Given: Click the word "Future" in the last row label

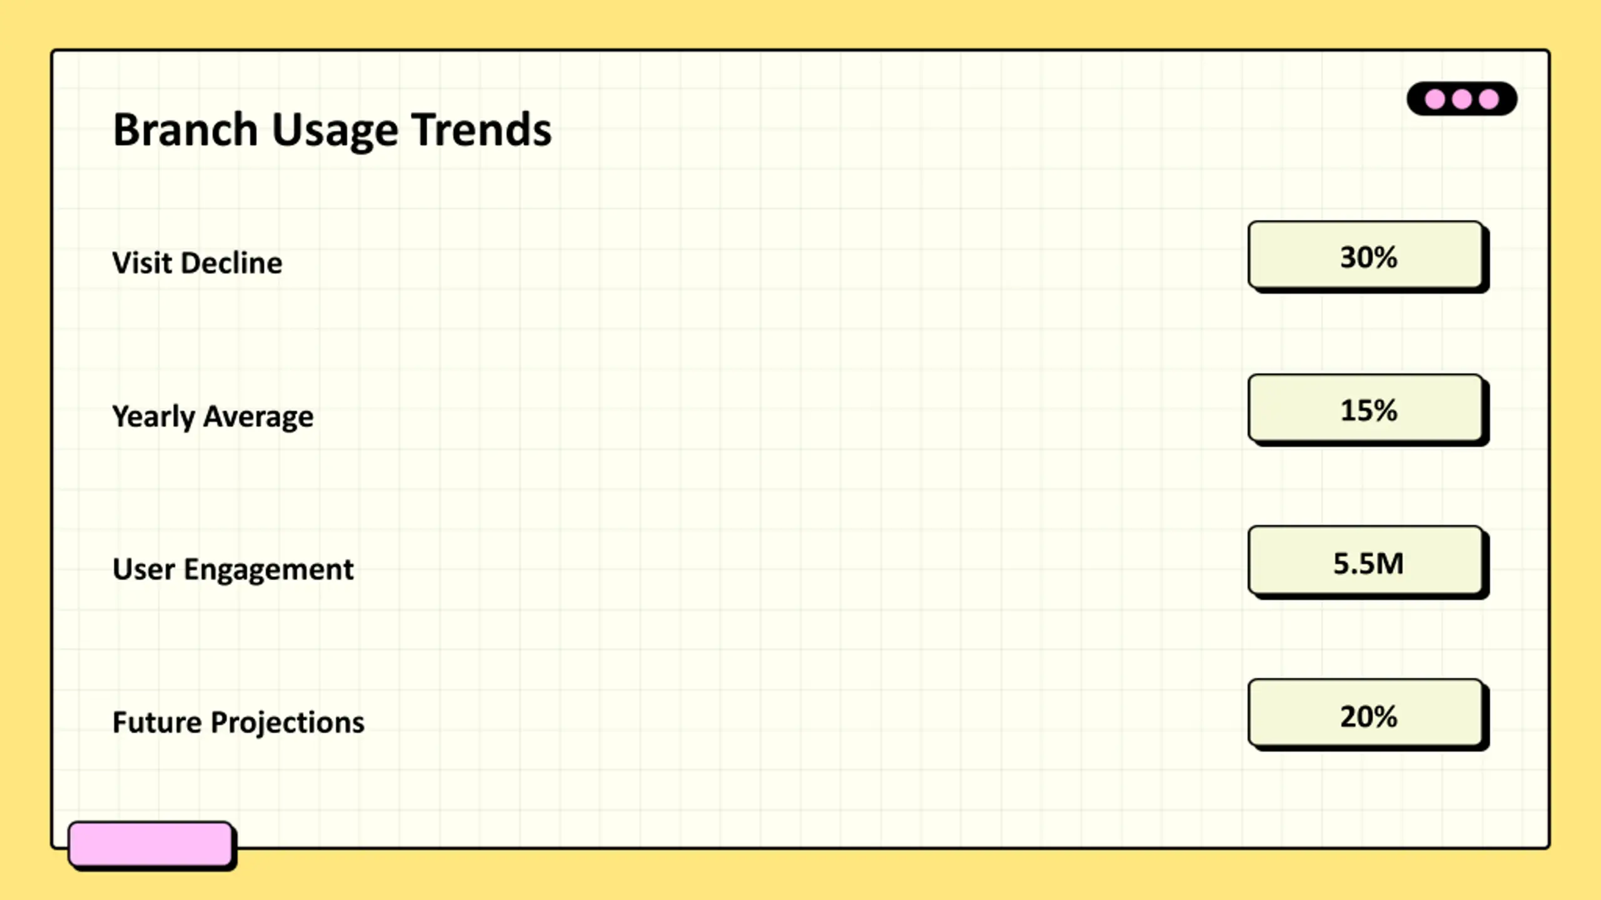Looking at the screenshot, I should pos(156,722).
